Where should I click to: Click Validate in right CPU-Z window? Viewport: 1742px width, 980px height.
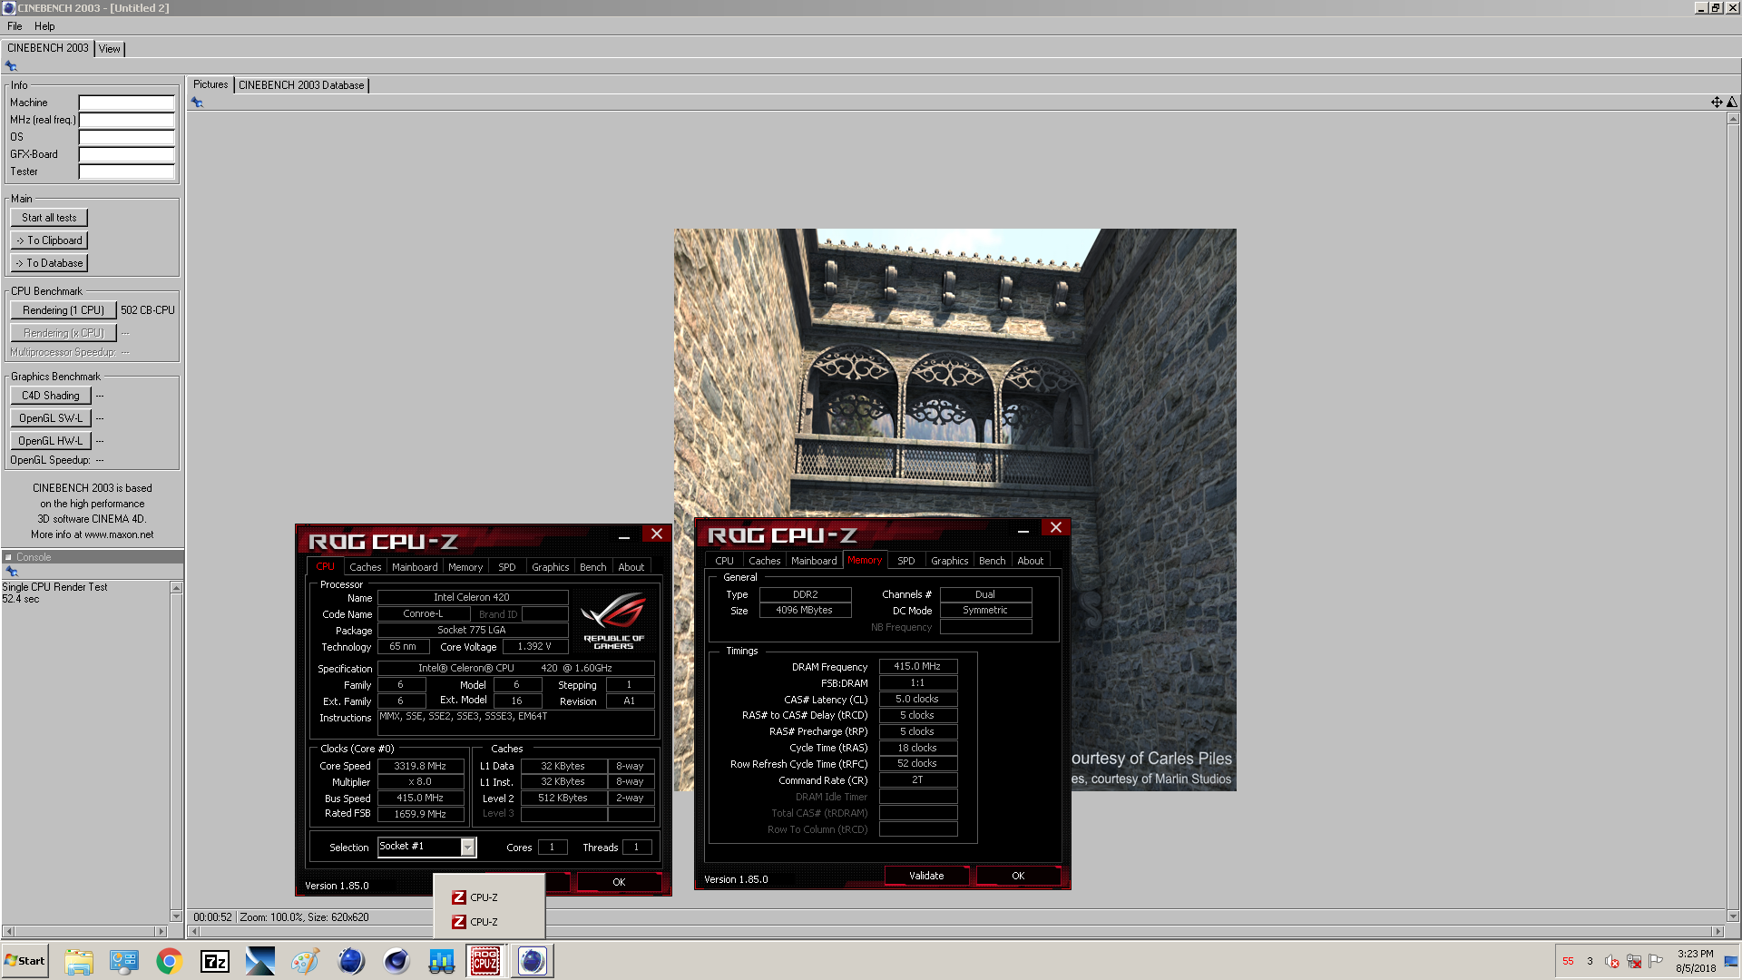pyautogui.click(x=926, y=876)
